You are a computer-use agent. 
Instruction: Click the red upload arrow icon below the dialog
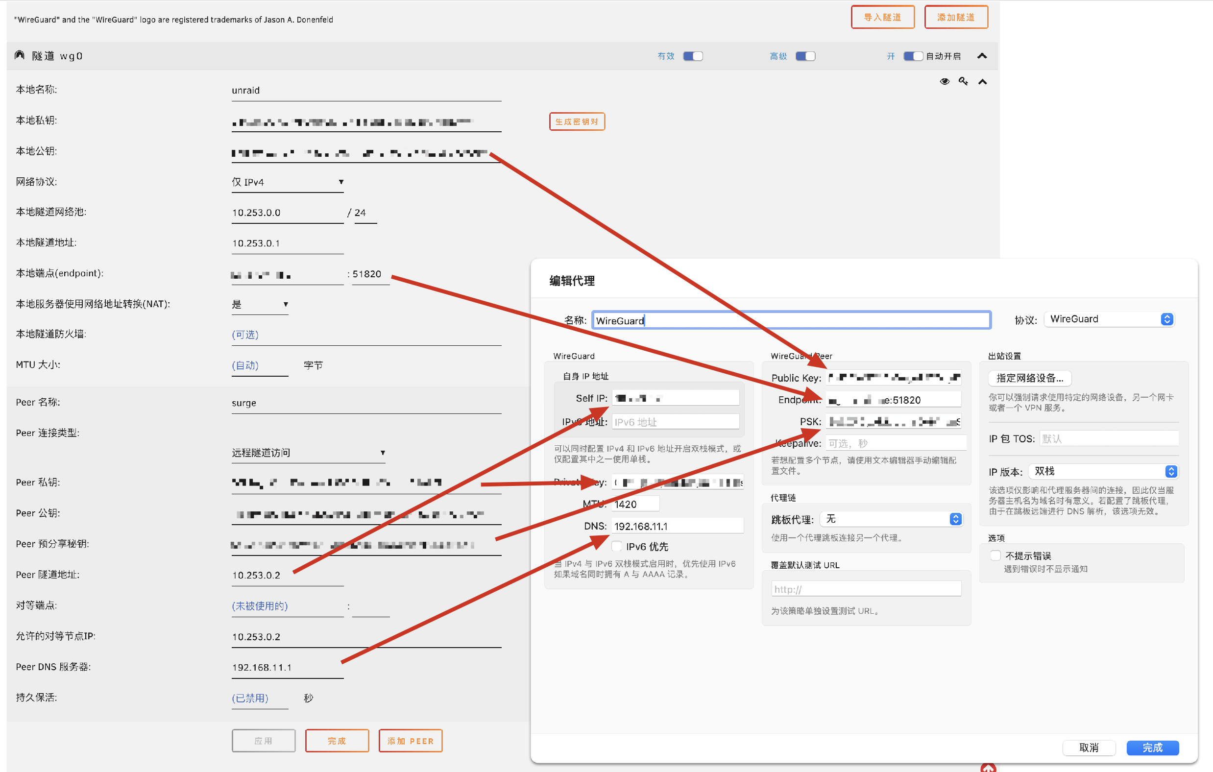988,768
